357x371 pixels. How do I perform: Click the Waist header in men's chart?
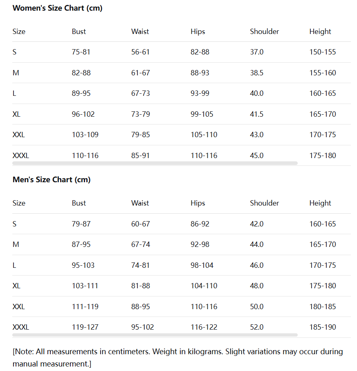point(140,203)
